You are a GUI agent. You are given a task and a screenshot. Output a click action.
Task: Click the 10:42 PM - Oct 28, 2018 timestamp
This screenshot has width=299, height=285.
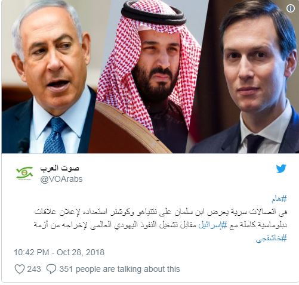pyautogui.click(x=59, y=252)
